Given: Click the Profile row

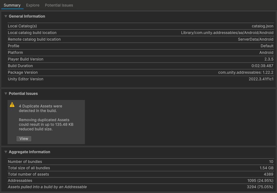Looking at the screenshot, I should click(141, 46).
